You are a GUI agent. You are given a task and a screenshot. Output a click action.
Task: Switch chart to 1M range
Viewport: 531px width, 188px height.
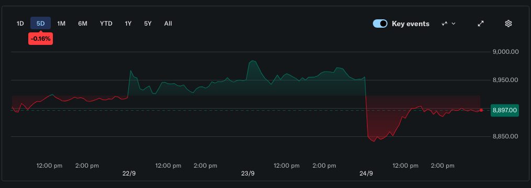(61, 23)
